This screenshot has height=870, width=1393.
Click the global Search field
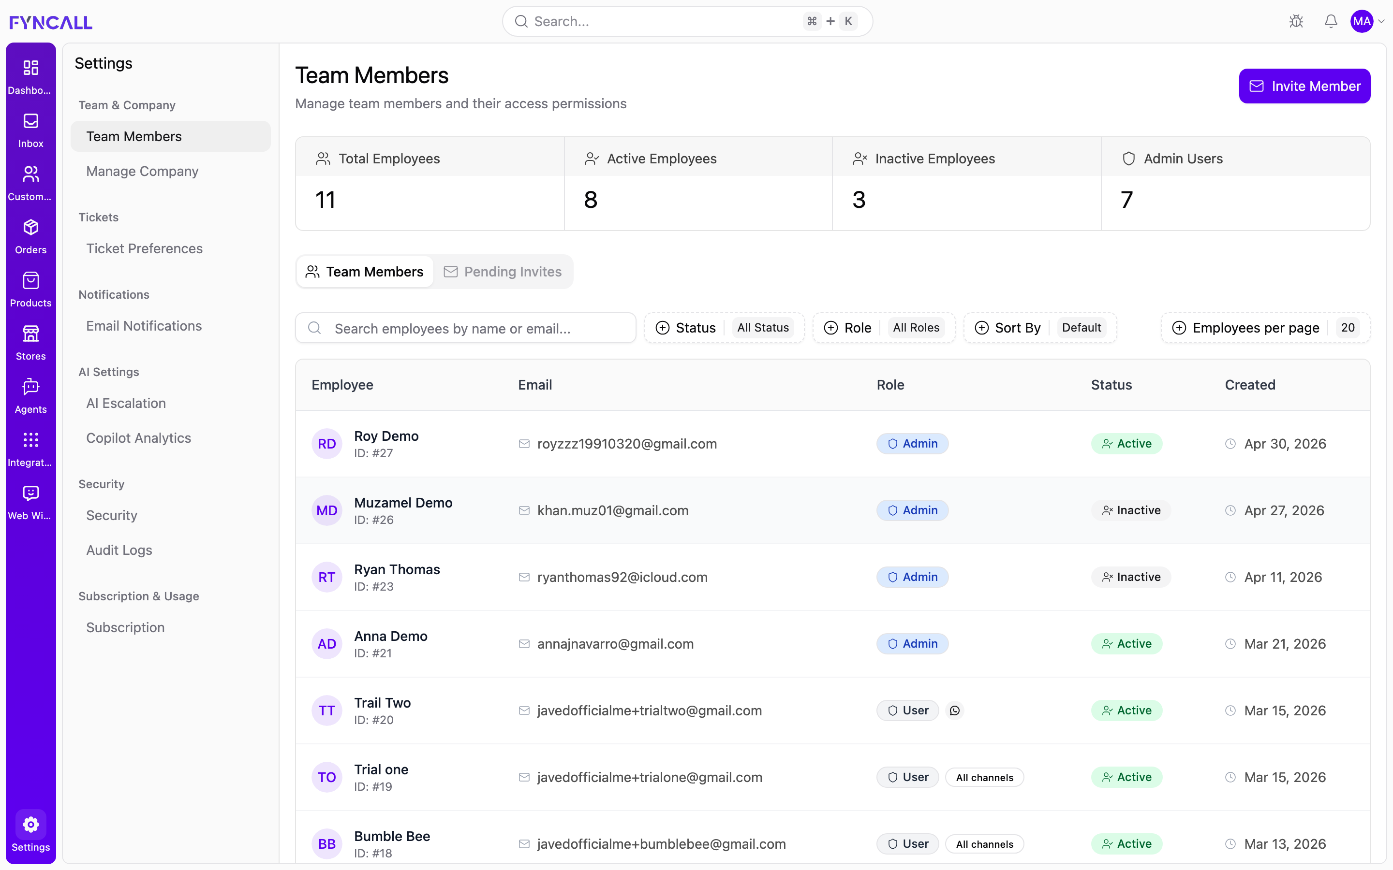687,21
